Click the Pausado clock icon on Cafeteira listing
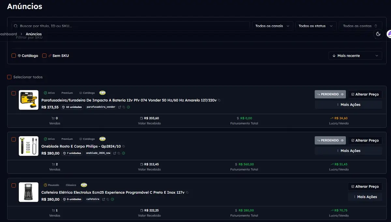Image resolution: width=391 pixels, height=222 pixels. [x=46, y=185]
